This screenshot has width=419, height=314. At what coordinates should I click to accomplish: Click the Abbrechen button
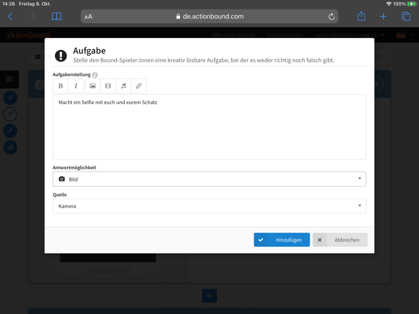pyautogui.click(x=340, y=240)
